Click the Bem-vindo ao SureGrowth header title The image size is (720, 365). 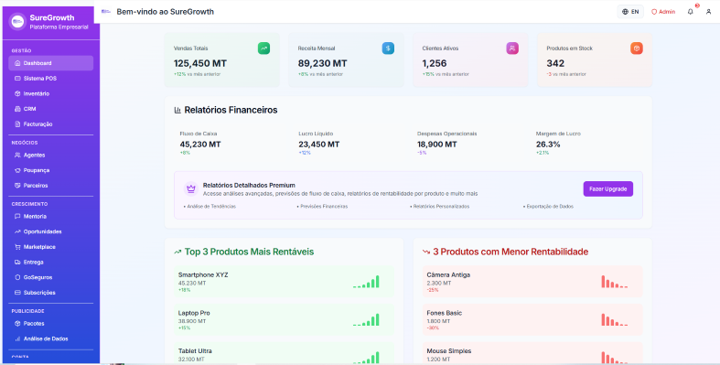click(166, 12)
